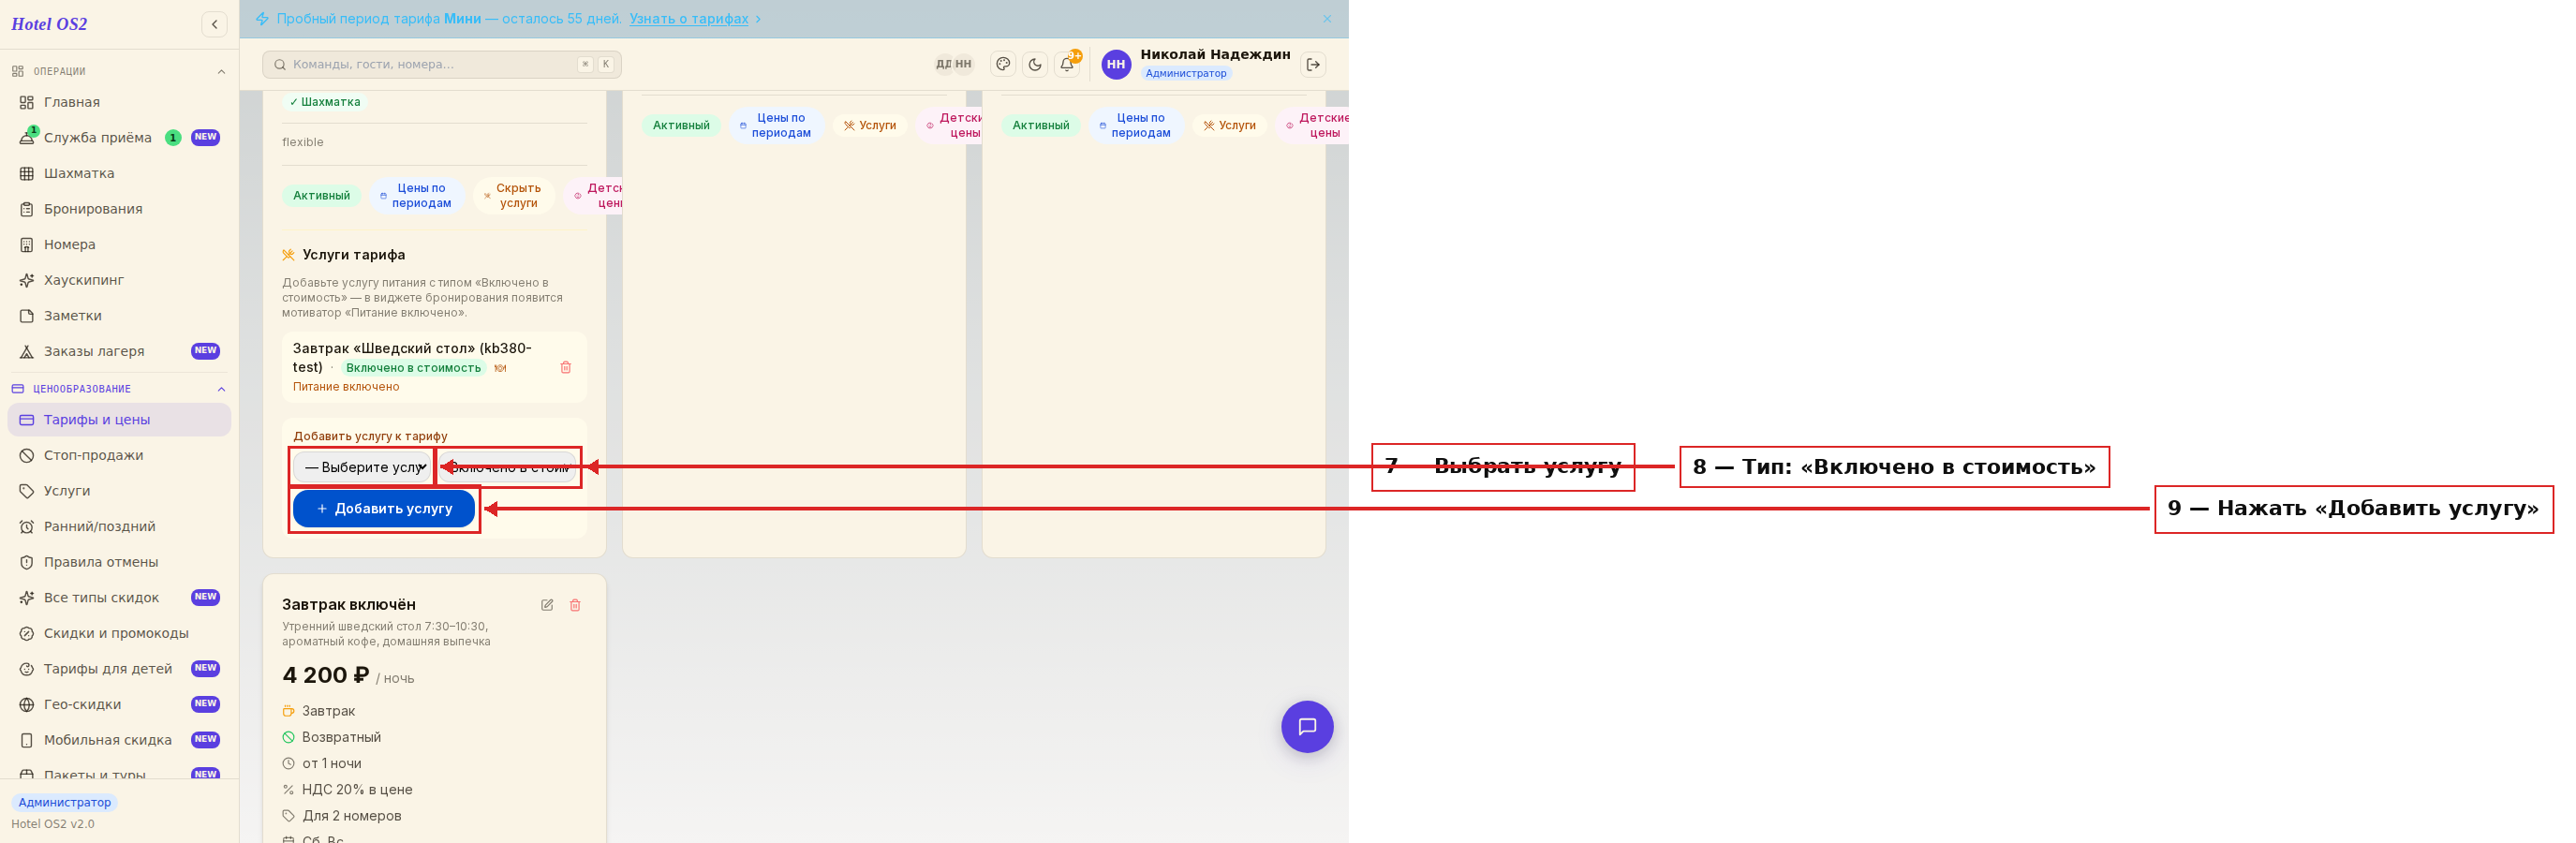The image size is (2576, 843).
Task: Click the Добавить услугу button
Action: click(x=384, y=509)
